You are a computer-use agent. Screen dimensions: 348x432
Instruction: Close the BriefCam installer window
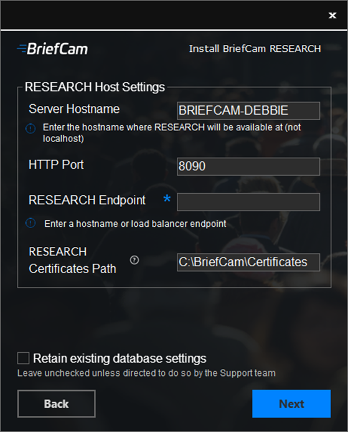tap(332, 15)
